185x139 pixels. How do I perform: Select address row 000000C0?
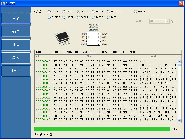[x=43, y=105]
